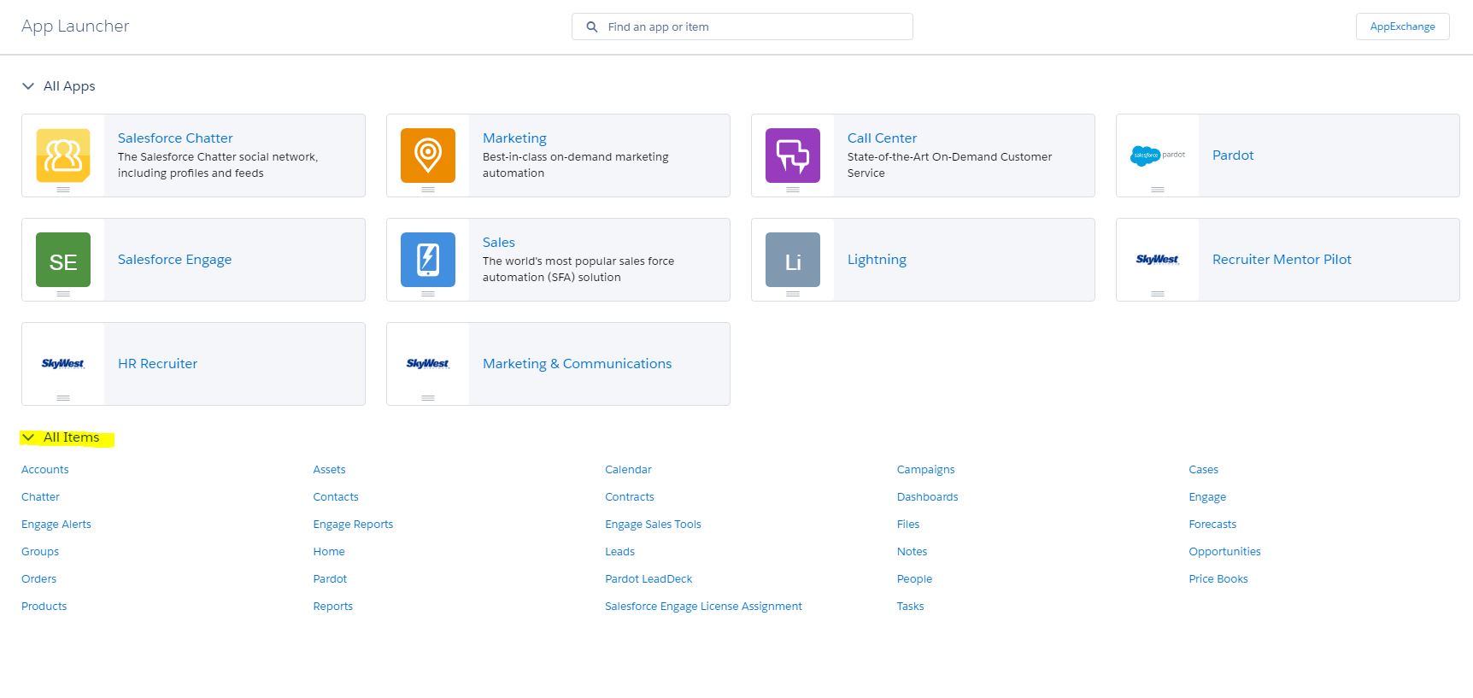The width and height of the screenshot is (1473, 698).
Task: Click SkyWest logo on Recruiter Mentor Pilot tile
Action: [1158, 260]
